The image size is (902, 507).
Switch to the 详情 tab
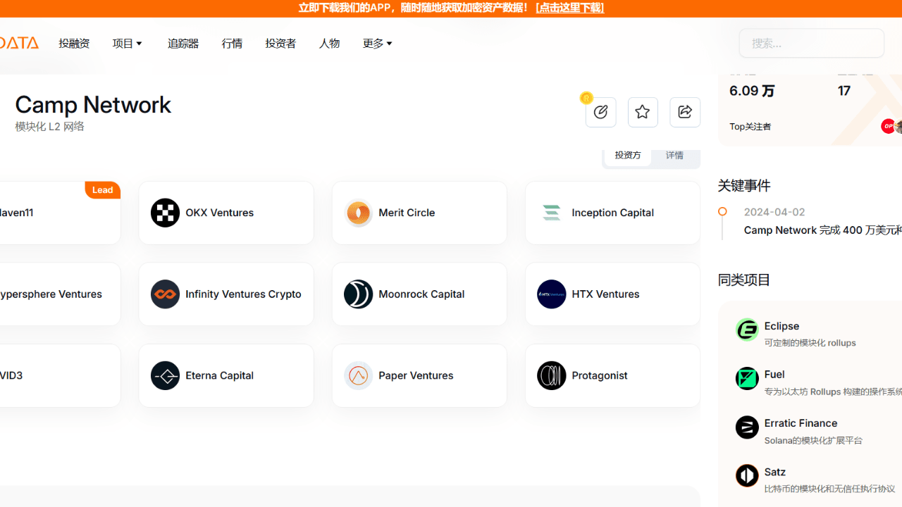point(674,154)
